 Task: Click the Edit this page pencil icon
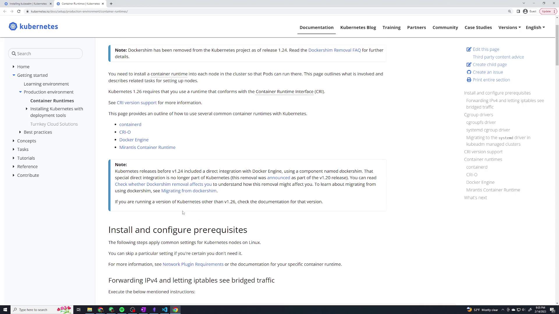[x=469, y=49]
